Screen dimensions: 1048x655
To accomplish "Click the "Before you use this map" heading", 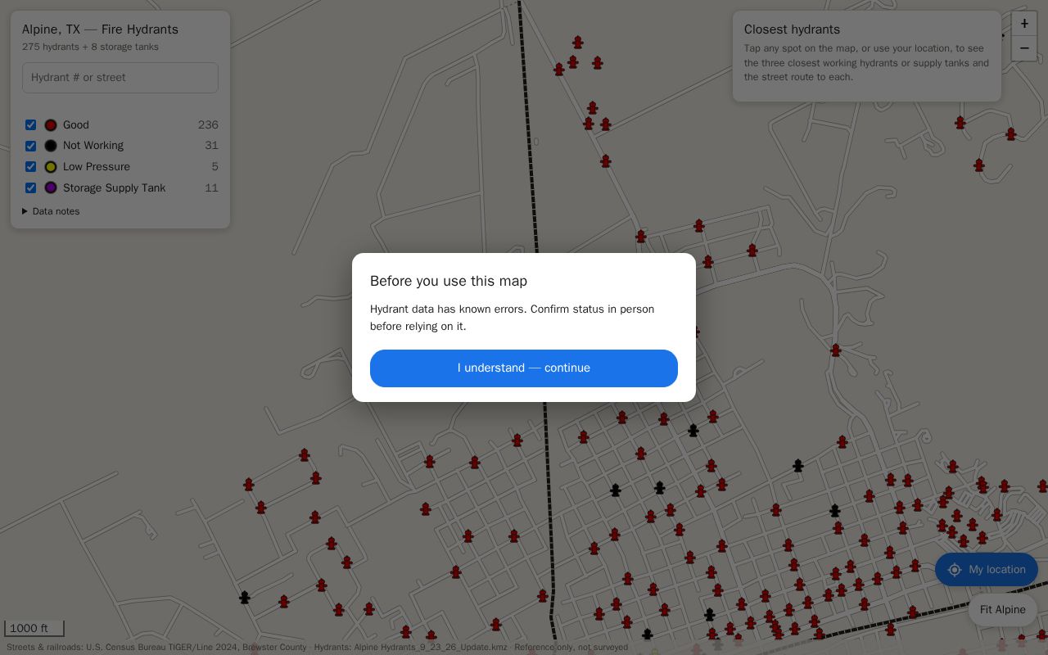I will tap(449, 281).
